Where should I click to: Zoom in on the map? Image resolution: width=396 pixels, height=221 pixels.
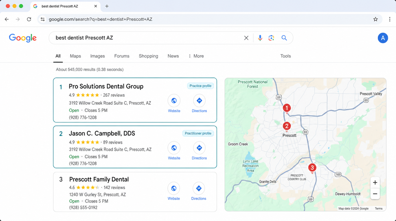pyautogui.click(x=375, y=183)
